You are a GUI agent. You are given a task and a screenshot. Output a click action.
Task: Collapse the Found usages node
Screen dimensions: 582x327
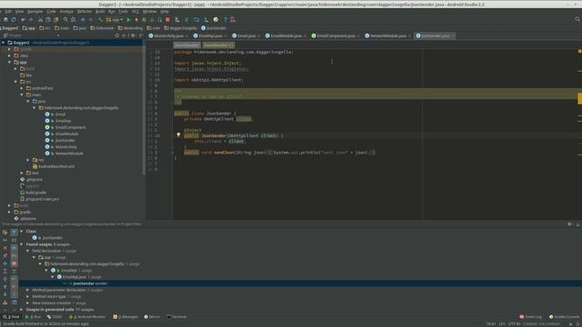[x=22, y=244]
